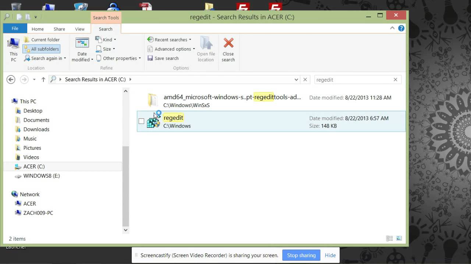
Task: Select the amd64_microsoft-windows folder icon
Action: coord(153,100)
